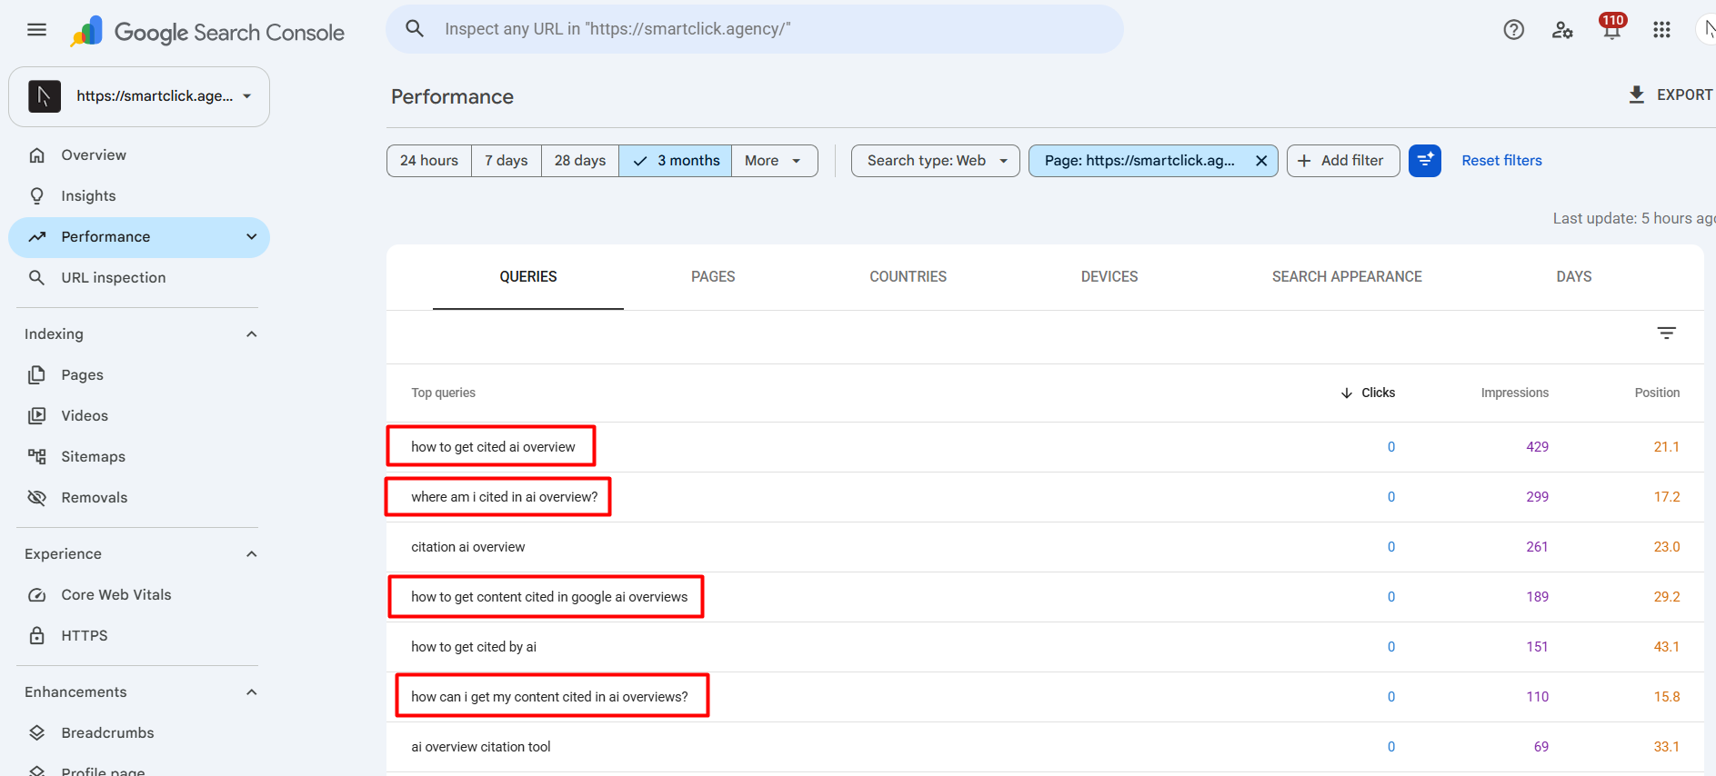Click the HTTPS lock icon
1716x776 pixels.
[x=37, y=636]
